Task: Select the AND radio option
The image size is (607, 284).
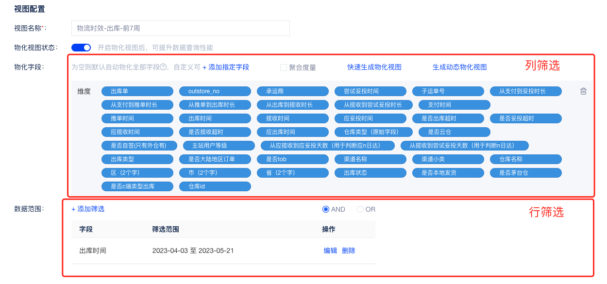Action: (x=326, y=209)
